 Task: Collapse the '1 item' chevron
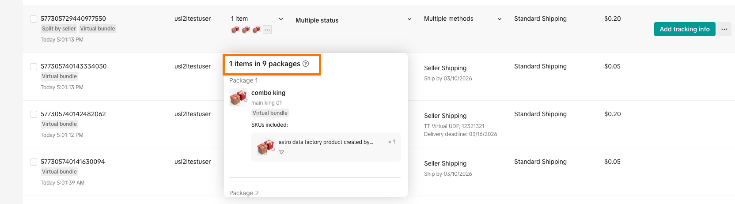coord(281,19)
